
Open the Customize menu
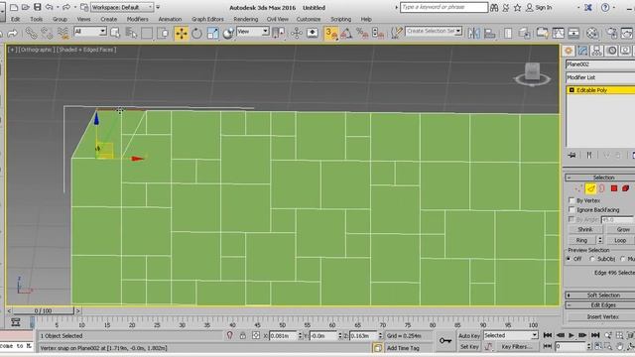pos(309,19)
